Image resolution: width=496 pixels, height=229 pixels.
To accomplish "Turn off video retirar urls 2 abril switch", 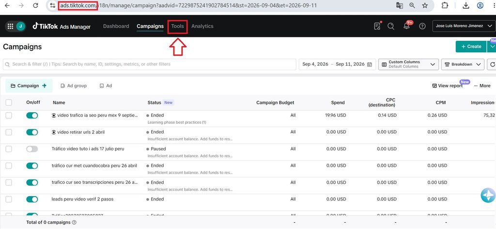I will pyautogui.click(x=32, y=132).
